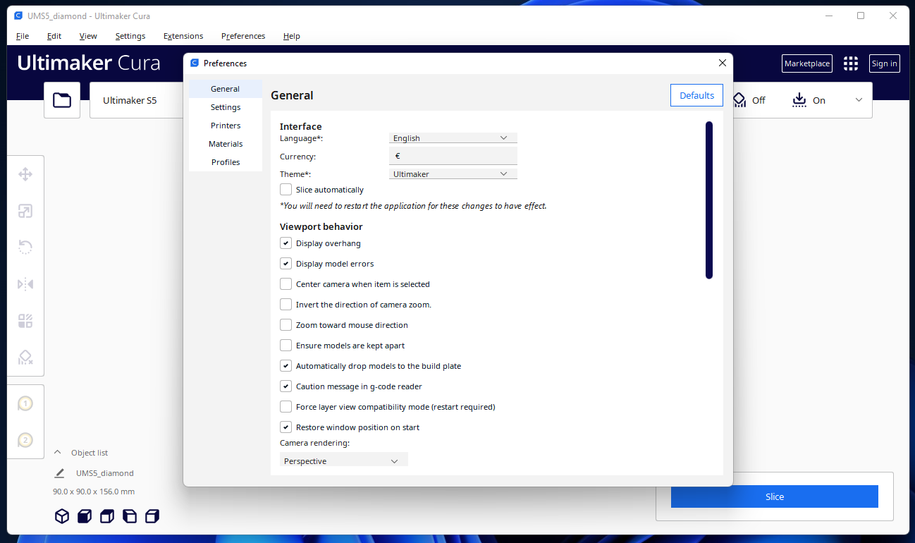Open the Settings menu

click(130, 36)
